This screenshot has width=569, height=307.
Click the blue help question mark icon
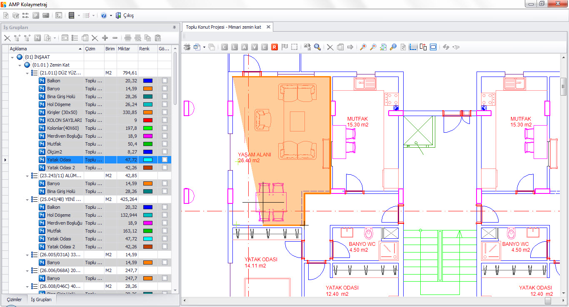click(x=104, y=15)
